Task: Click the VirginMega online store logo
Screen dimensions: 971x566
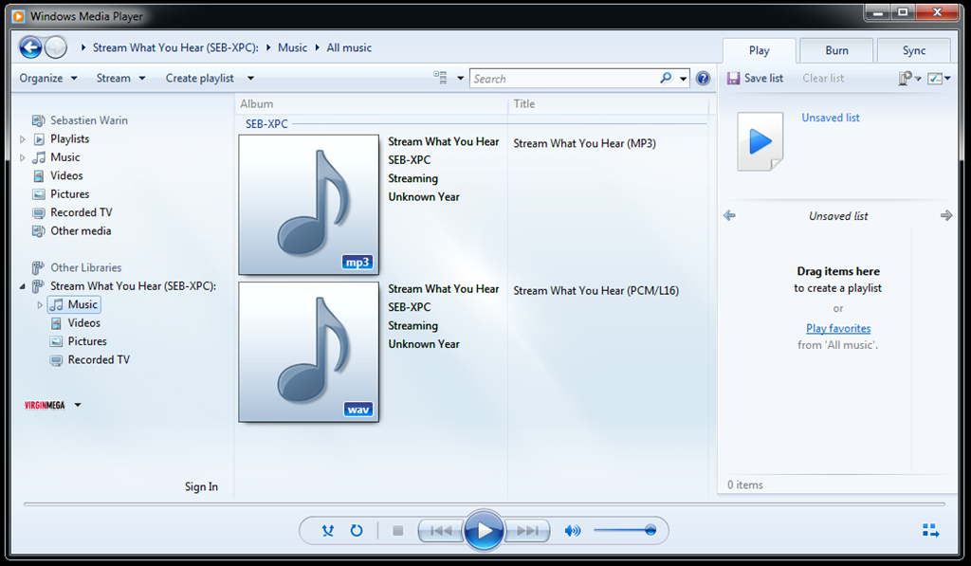Action: click(45, 405)
